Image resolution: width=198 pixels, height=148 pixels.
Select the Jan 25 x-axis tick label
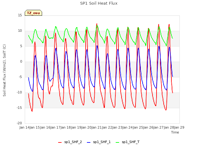click(x=138, y=127)
